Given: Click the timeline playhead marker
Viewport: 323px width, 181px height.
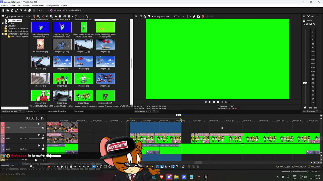Looking at the screenshot, I should click(x=181, y=121).
